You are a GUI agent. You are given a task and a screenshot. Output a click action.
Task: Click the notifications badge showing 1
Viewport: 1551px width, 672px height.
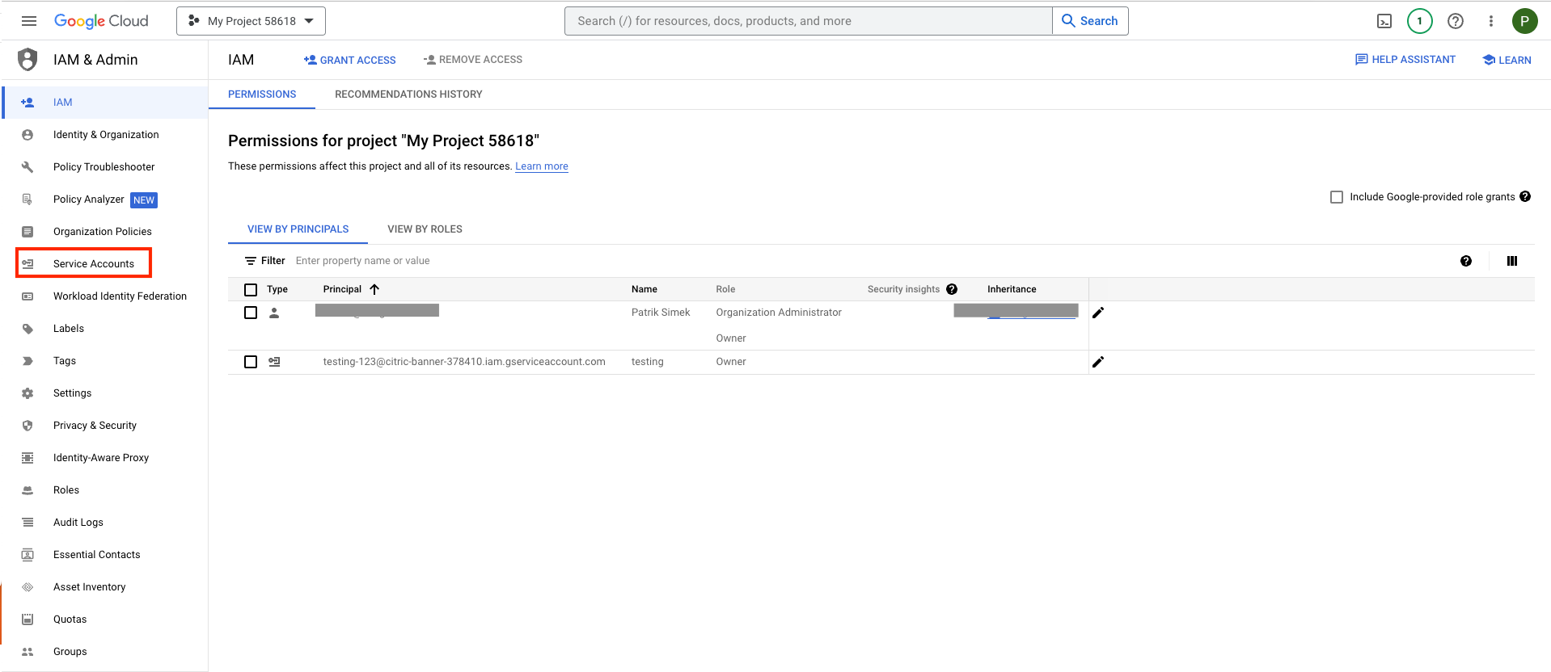tap(1419, 21)
